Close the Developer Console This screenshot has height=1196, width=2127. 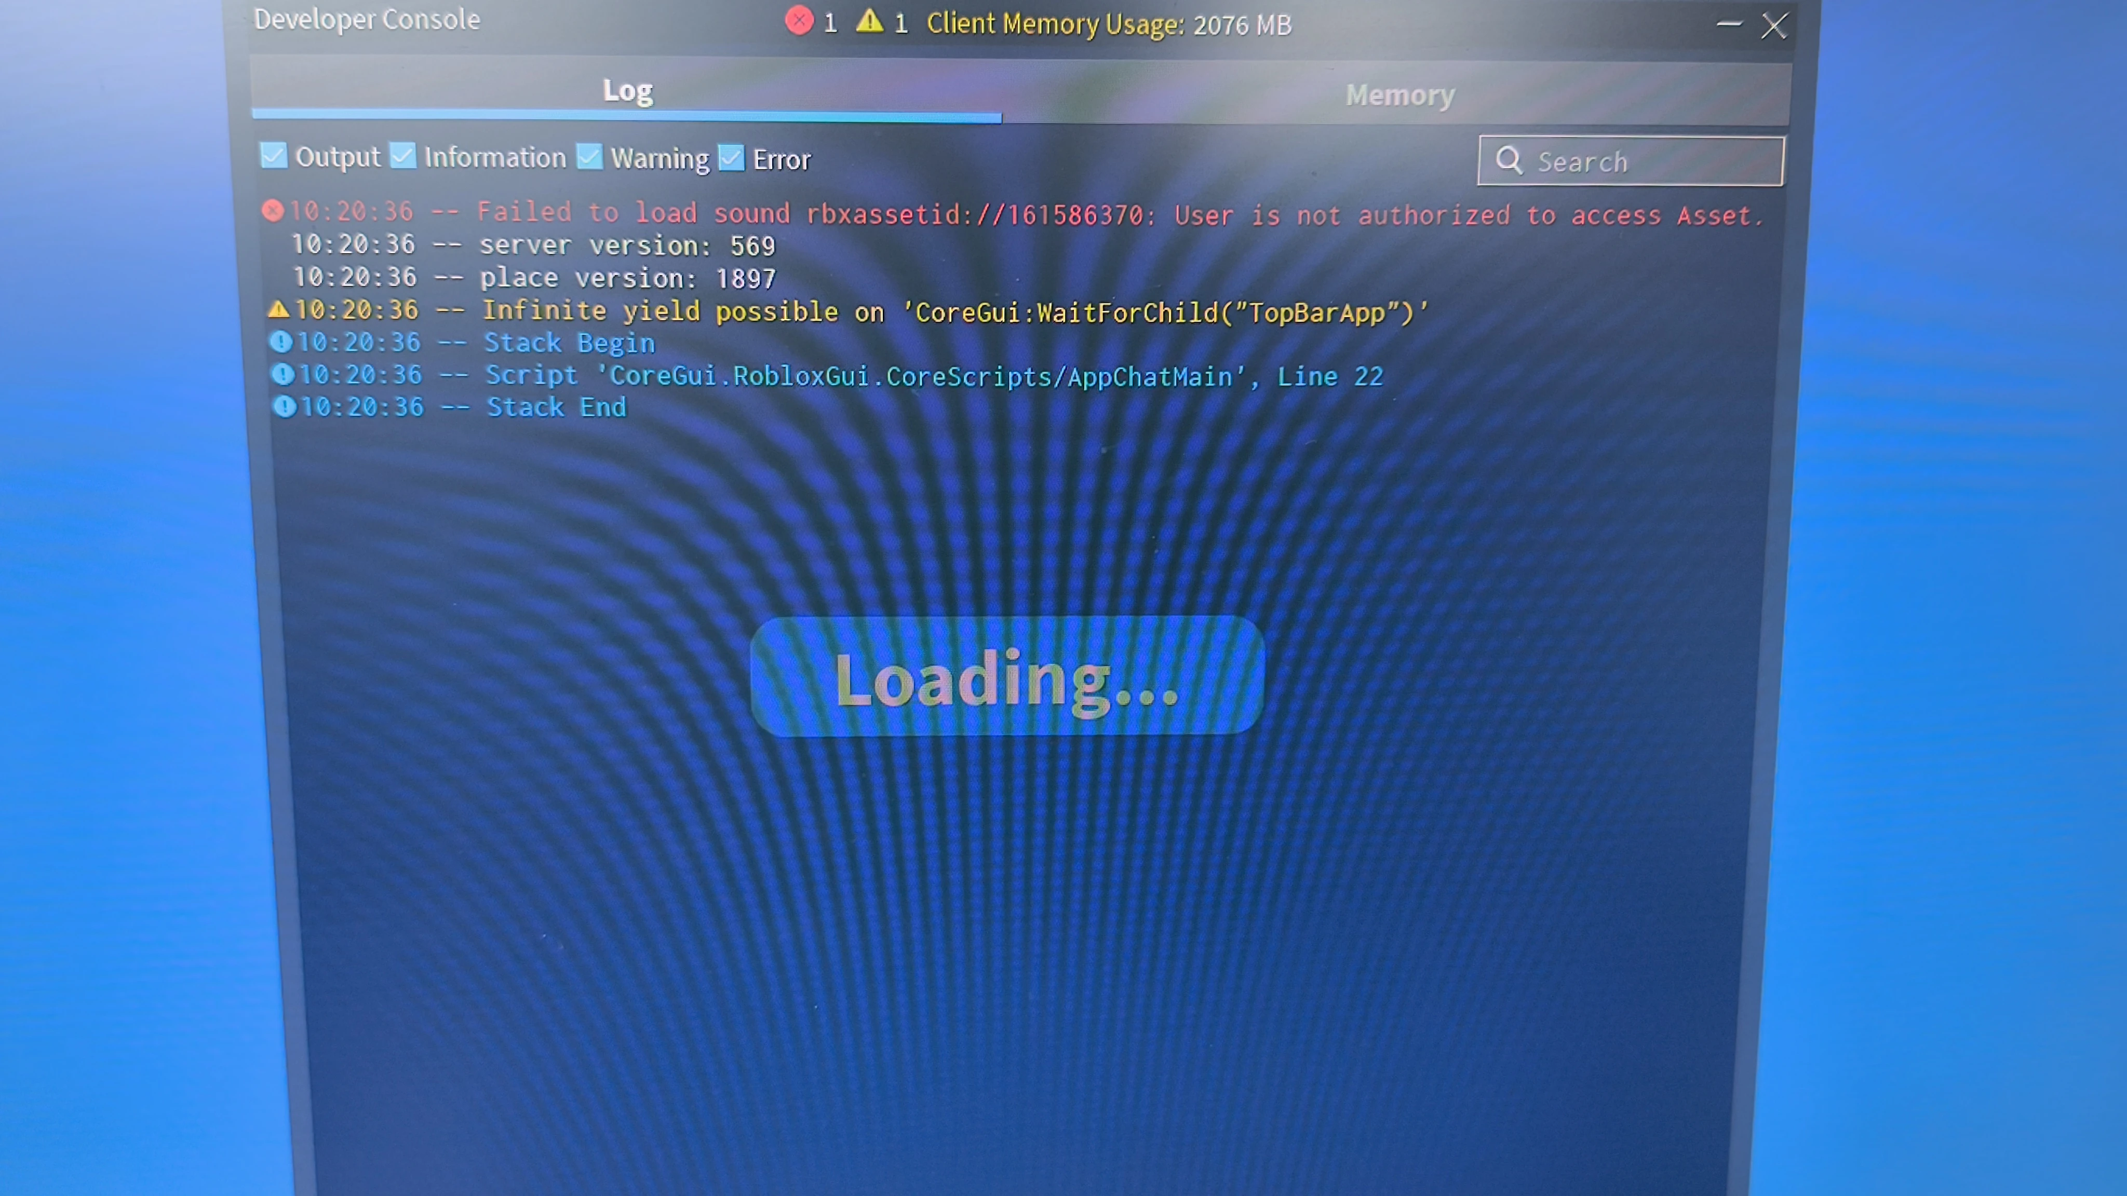tap(1774, 25)
